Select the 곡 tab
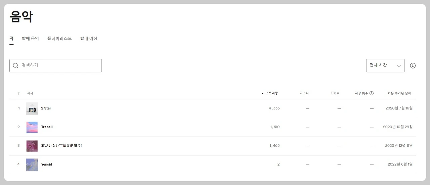Screen dimensions: 430x185 [11, 39]
